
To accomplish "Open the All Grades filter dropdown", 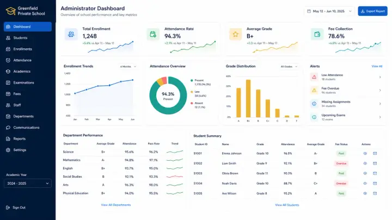I will [x=289, y=67].
